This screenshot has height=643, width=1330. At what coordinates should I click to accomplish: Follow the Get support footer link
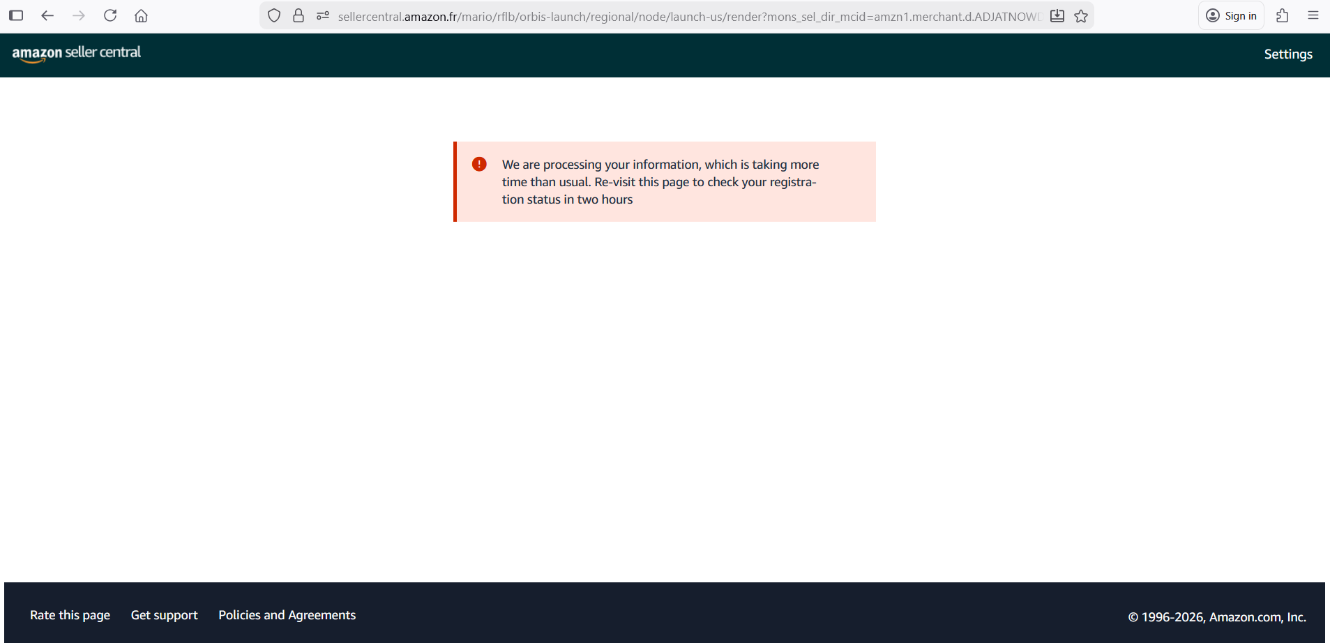pyautogui.click(x=164, y=615)
